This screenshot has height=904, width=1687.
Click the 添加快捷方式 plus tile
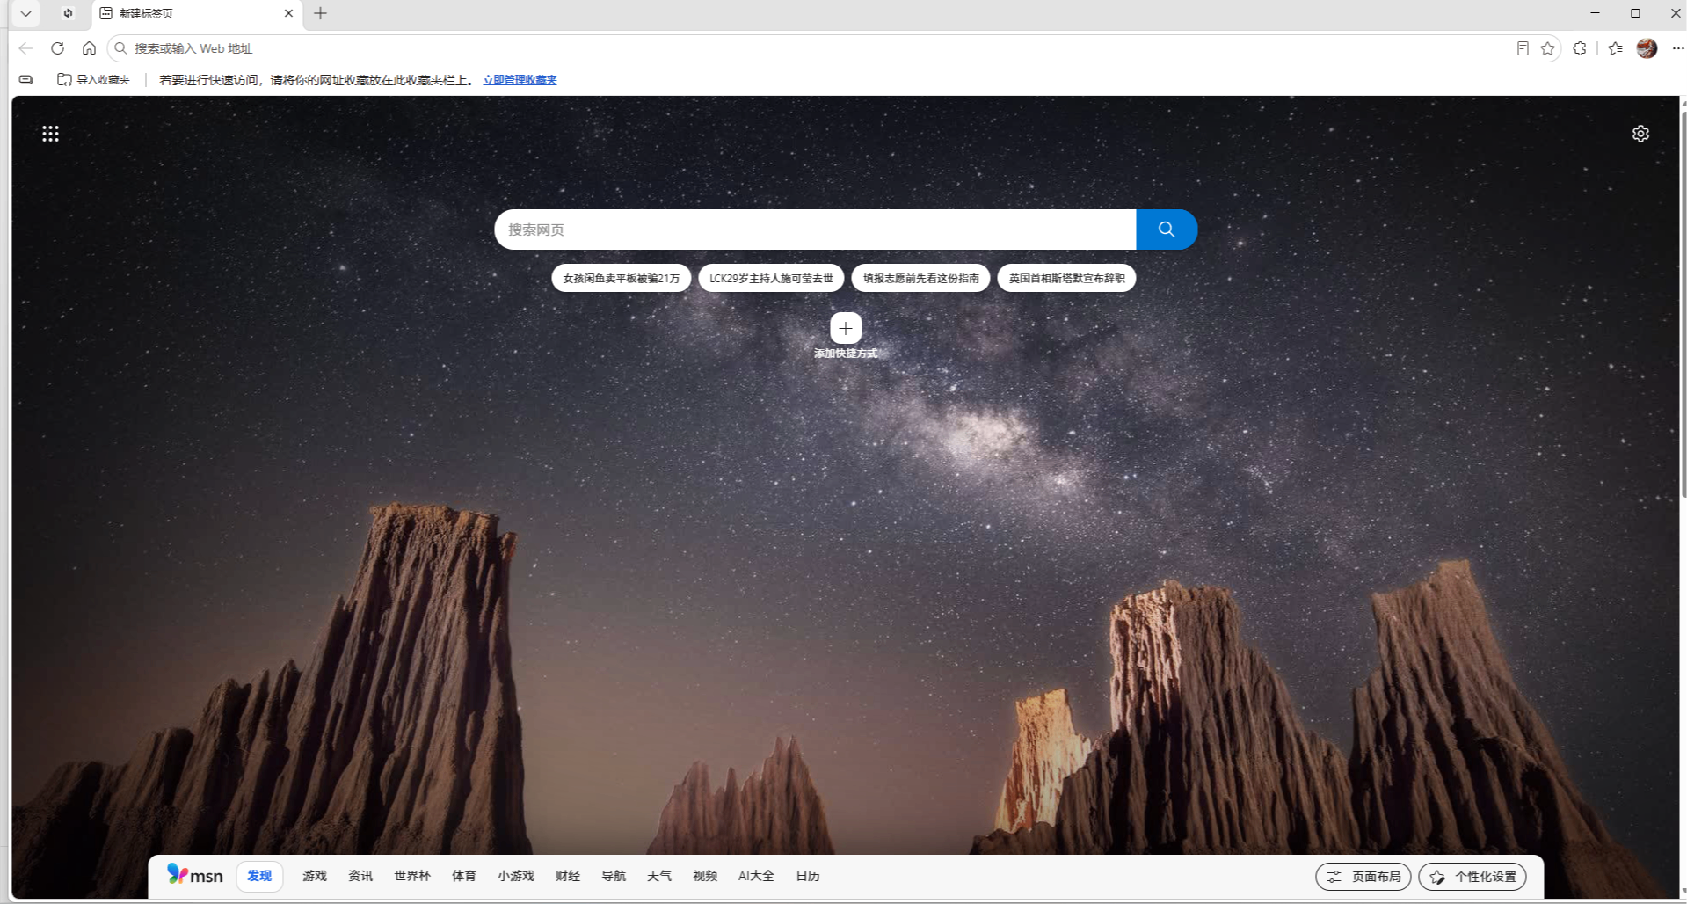click(846, 329)
